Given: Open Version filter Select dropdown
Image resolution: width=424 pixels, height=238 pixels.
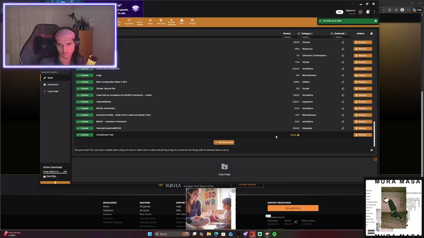Looking at the screenshot, I should 291,37.
